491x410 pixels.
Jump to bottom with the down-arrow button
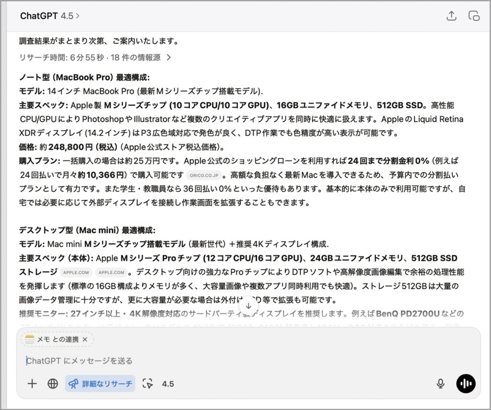point(248,306)
